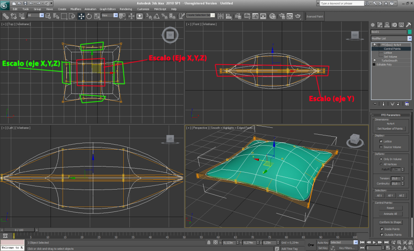414x251 pixels.
Task: Activate the Select and Rotate tool
Action: (89, 16)
